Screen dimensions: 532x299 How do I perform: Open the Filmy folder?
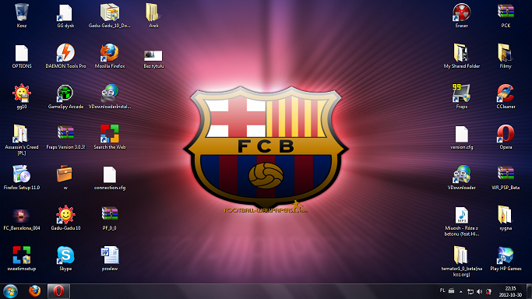pos(506,53)
